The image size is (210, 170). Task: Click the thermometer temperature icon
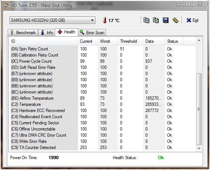pyautogui.click(x=105, y=20)
